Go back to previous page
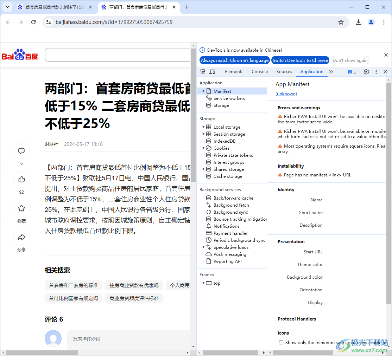392x356 pixels. pos(8,22)
